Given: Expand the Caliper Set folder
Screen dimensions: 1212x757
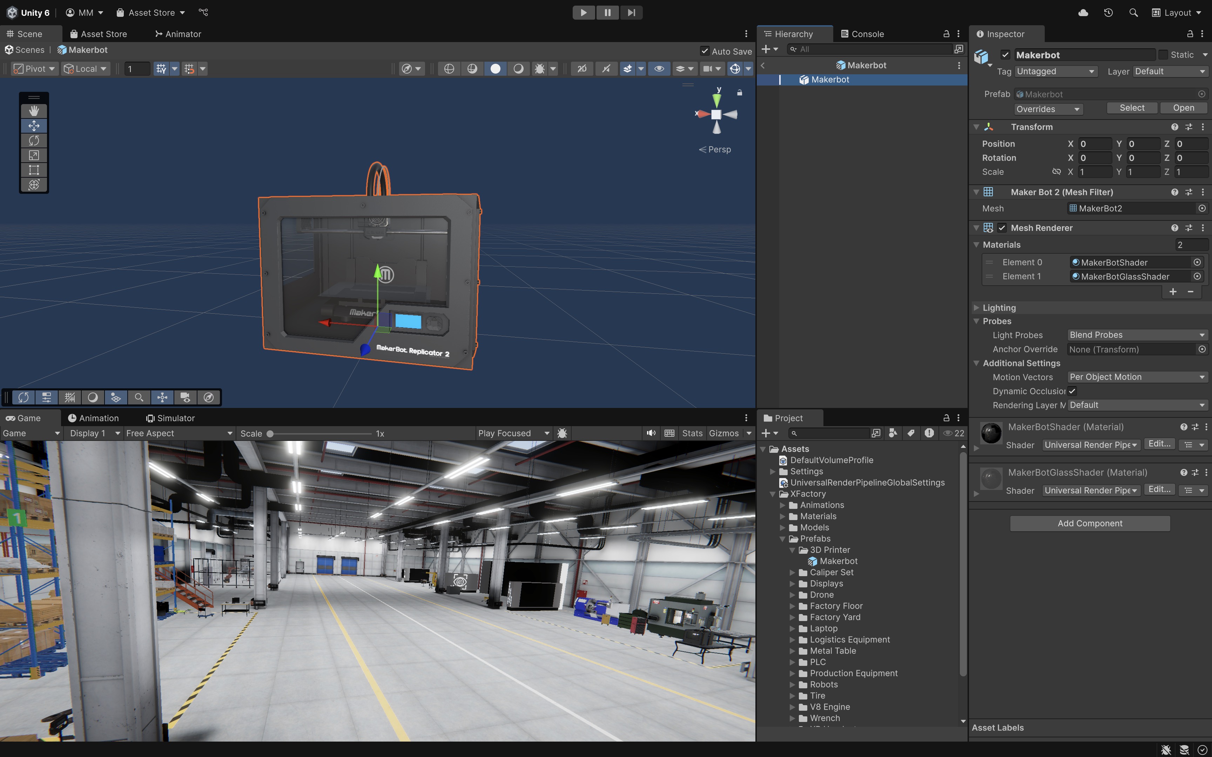Looking at the screenshot, I should pos(792,572).
